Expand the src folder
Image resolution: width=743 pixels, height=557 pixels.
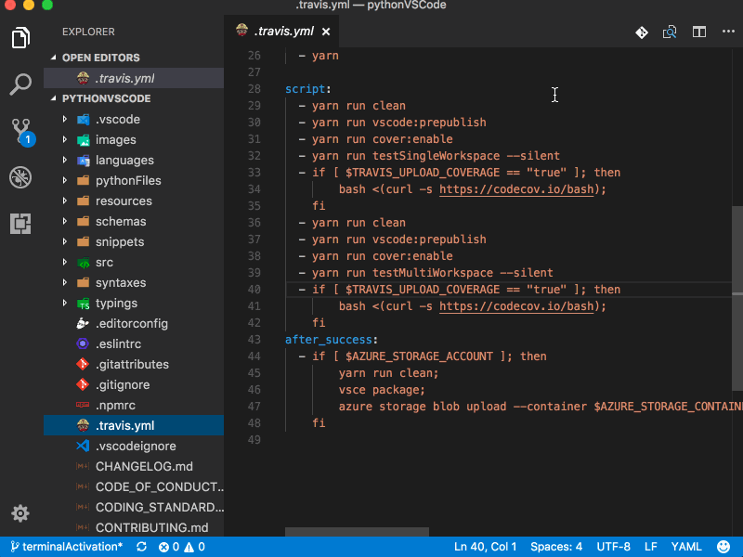[65, 262]
